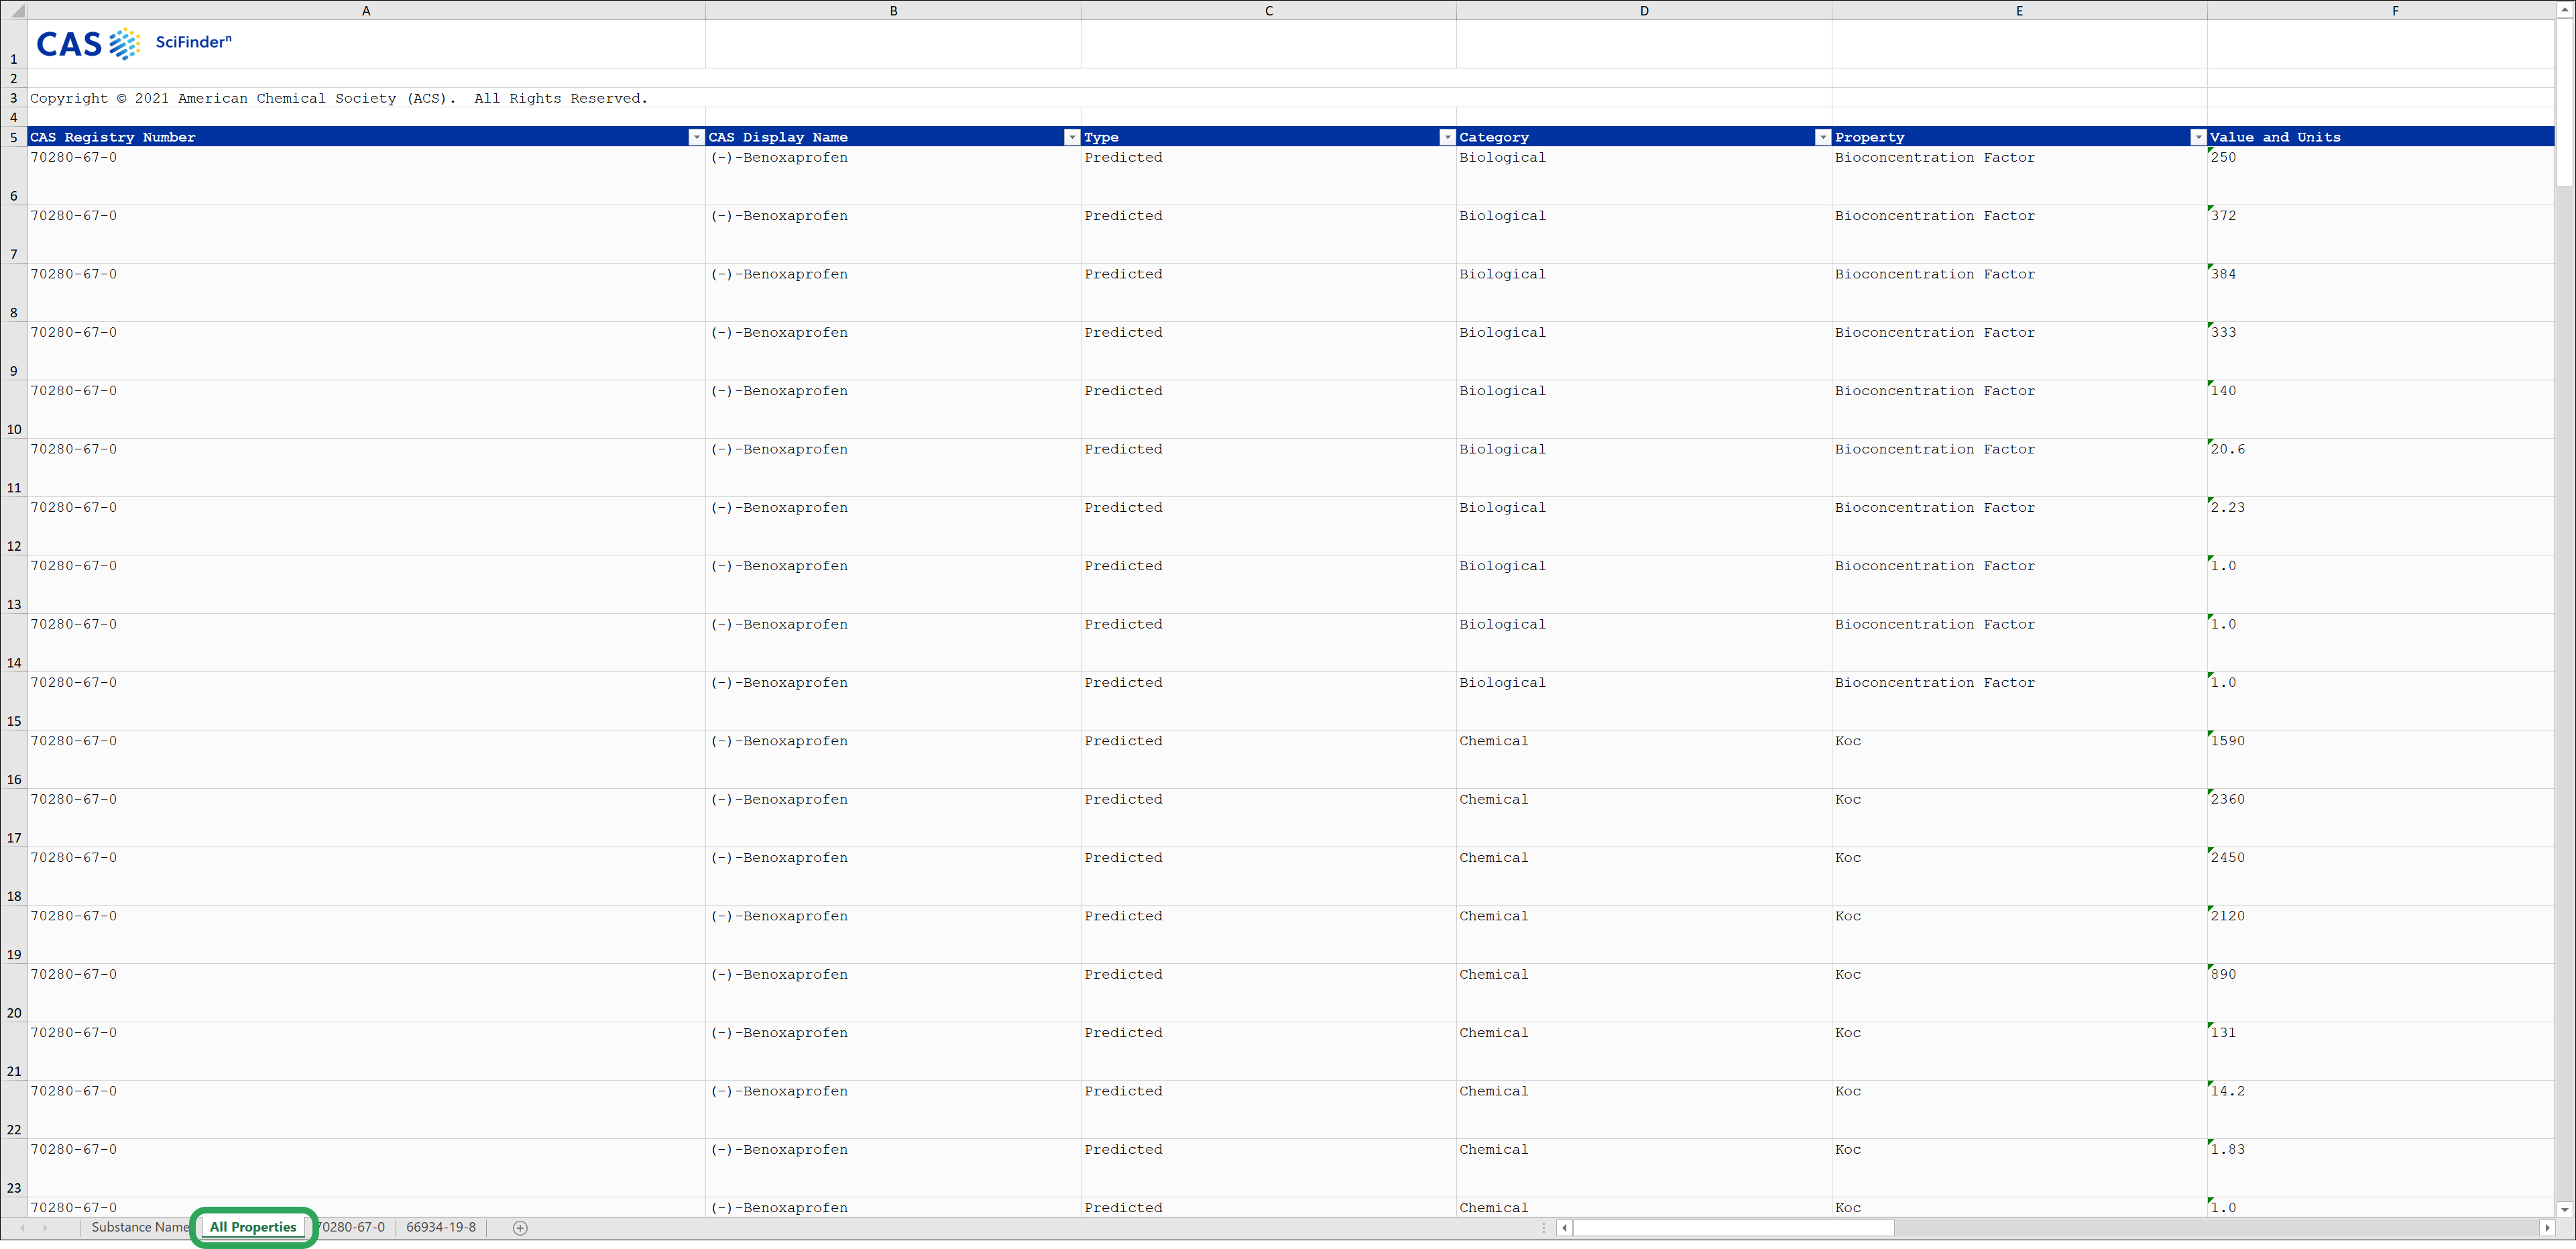Select column A header
Image resolution: width=2576 pixels, height=1249 pixels.
click(366, 10)
